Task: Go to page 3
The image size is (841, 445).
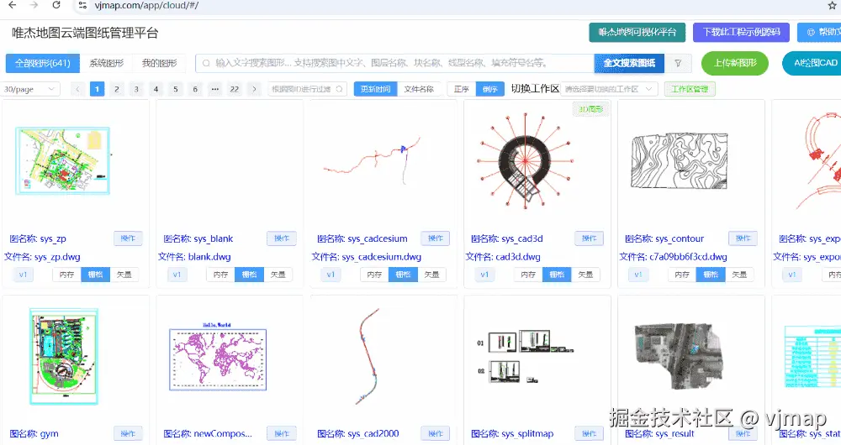Action: (x=136, y=89)
